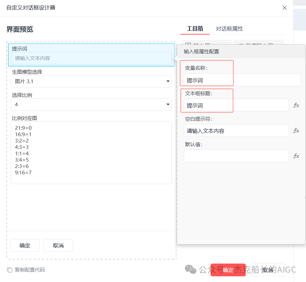The height and width of the screenshot is (282, 306).
Task: Select the 提示词 label in preview
Action: [19, 49]
